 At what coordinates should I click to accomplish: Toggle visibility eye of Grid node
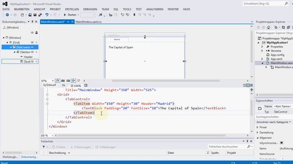(32, 42)
